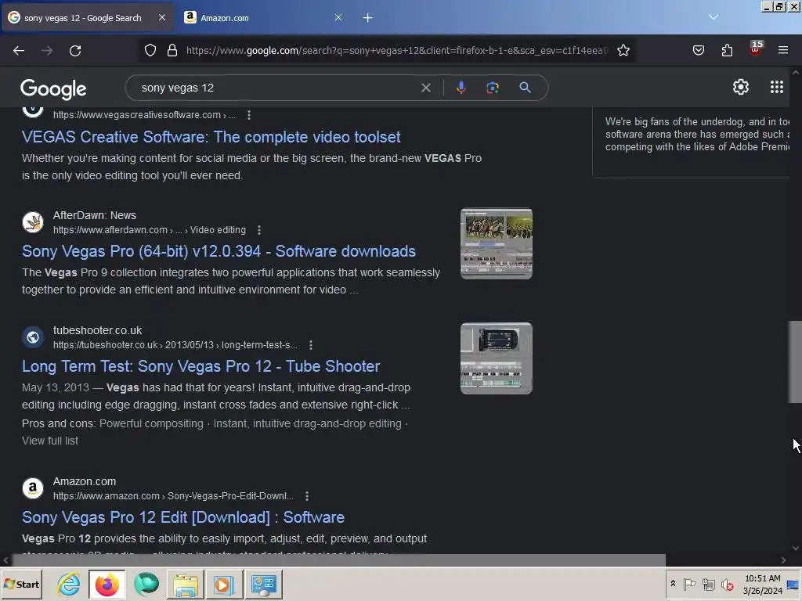The width and height of the screenshot is (802, 601).
Task: Open more options for the vegascreativesoftware result
Action: tap(249, 116)
